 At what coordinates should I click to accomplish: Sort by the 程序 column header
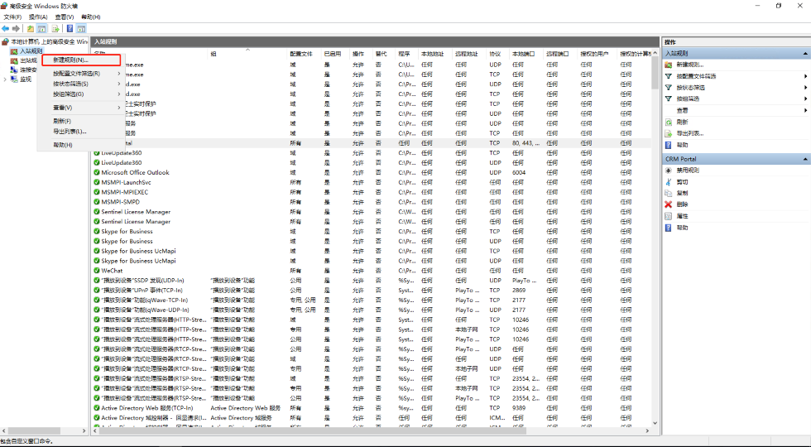tap(406, 54)
